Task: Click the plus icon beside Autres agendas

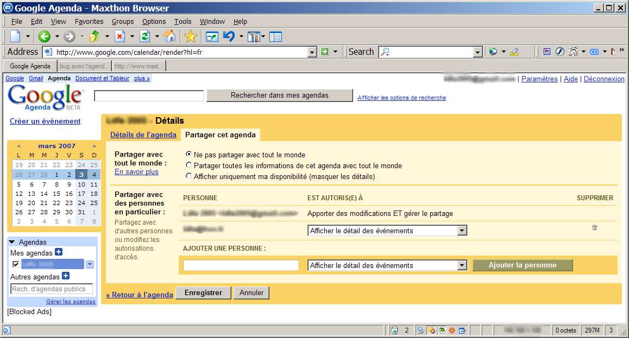Action: tap(66, 276)
